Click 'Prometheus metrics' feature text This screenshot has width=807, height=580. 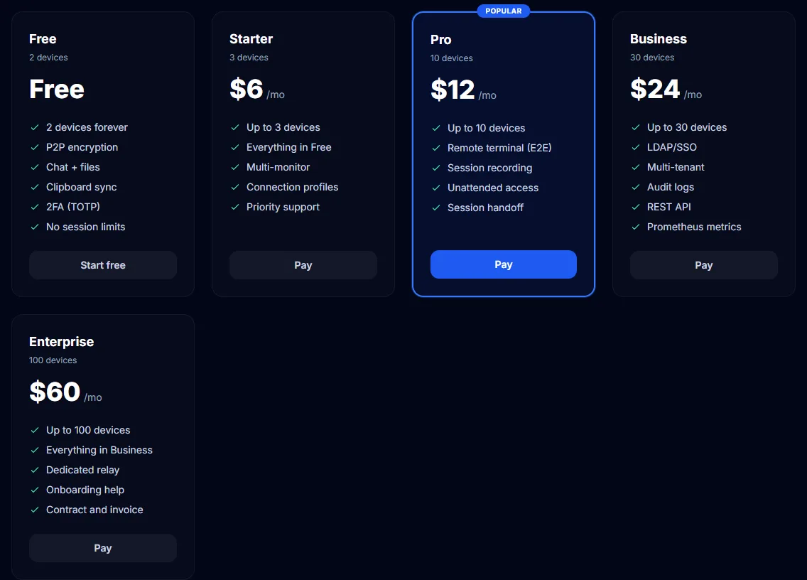[x=694, y=227]
